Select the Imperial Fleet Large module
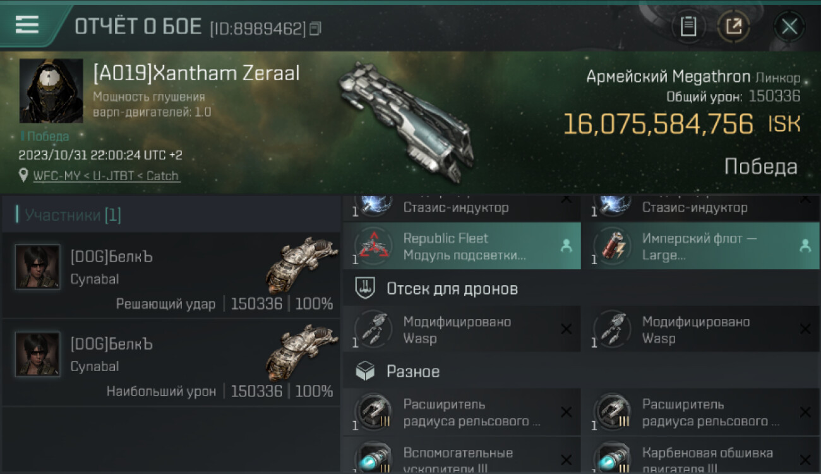821x474 pixels. (x=700, y=246)
